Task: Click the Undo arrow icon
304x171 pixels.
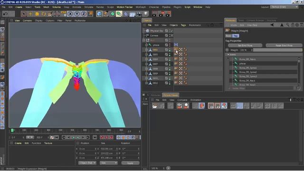Action: (x=5, y=14)
